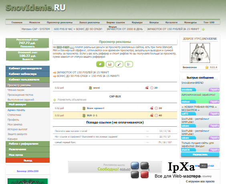Click the orange arrow beside ЗАРАБОТОК ОТ 150 РУБЛЕЙ

(x=54, y=73)
